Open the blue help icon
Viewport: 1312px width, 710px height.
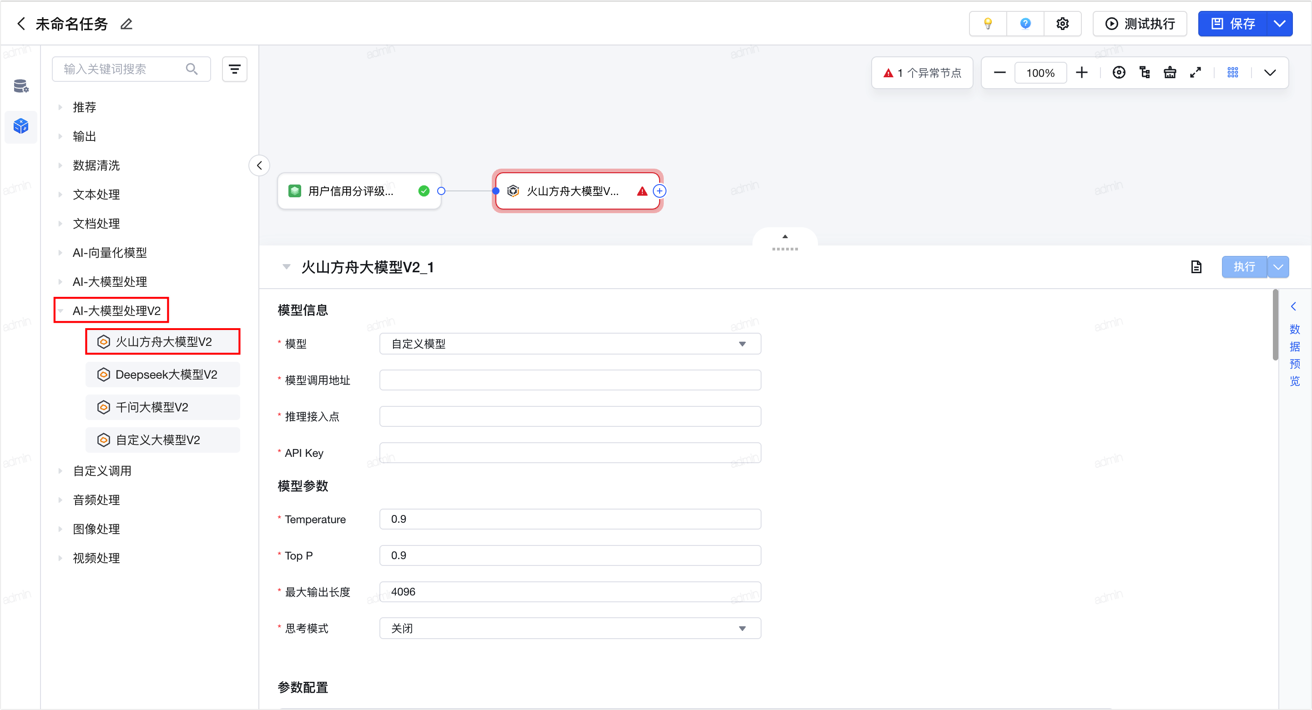pos(1025,24)
